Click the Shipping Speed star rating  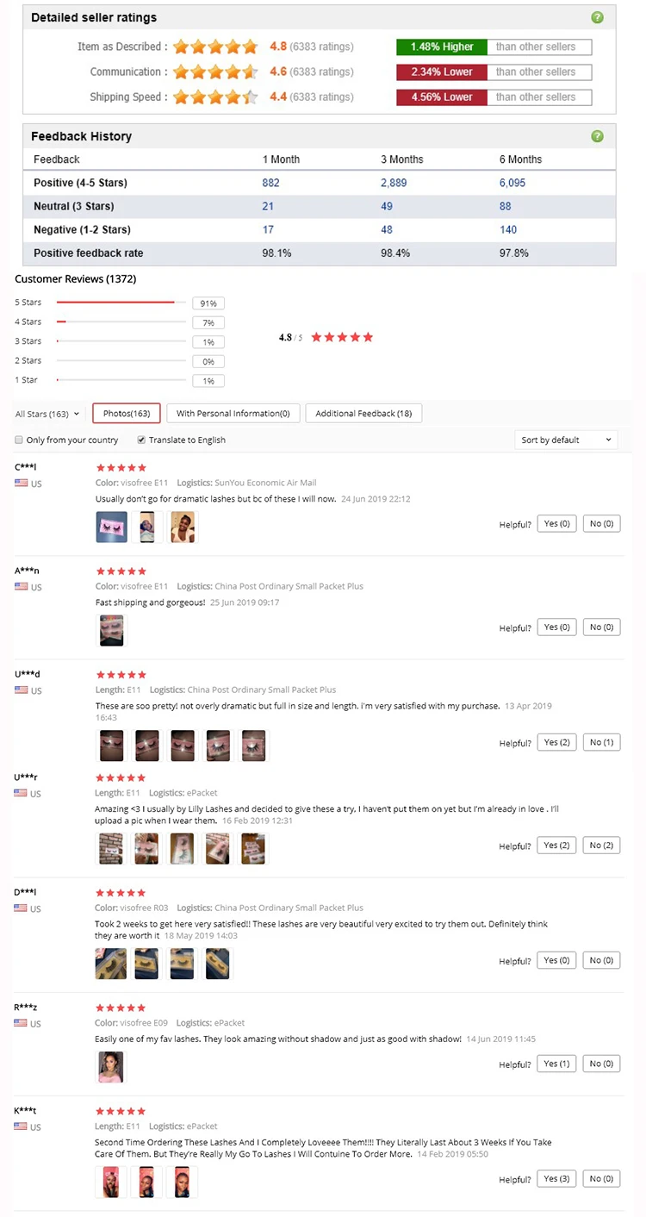[x=215, y=97]
